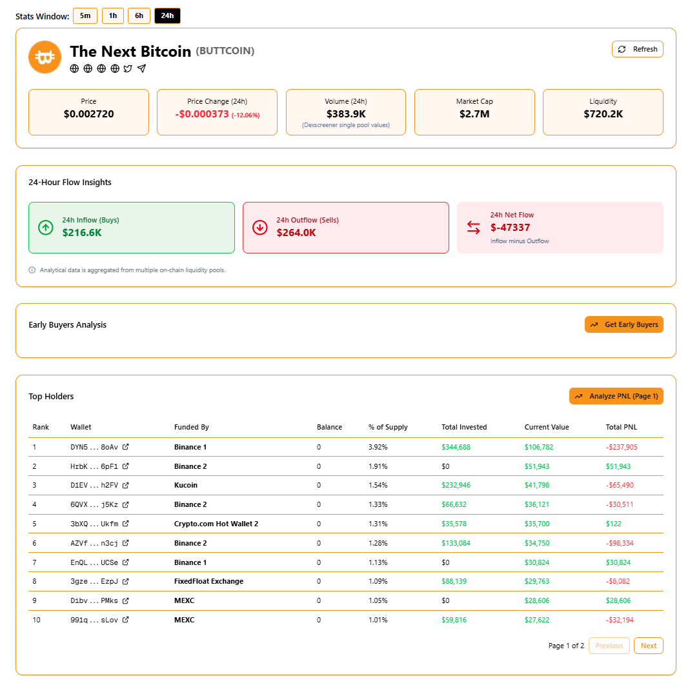Click the Early Buyers Analysis heading
Image resolution: width=699 pixels, height=683 pixels.
67,325
